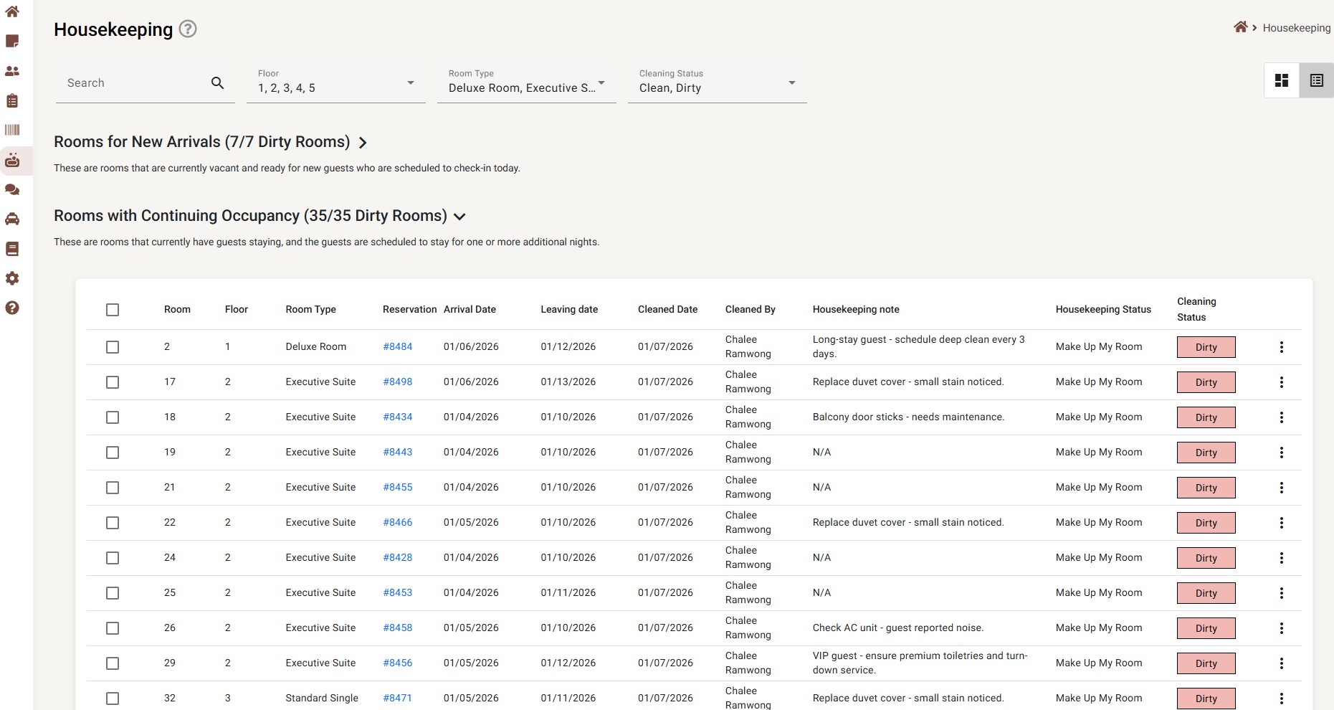Image resolution: width=1334 pixels, height=710 pixels.
Task: Open the Cleaning Status filter dropdown
Action: click(x=717, y=83)
